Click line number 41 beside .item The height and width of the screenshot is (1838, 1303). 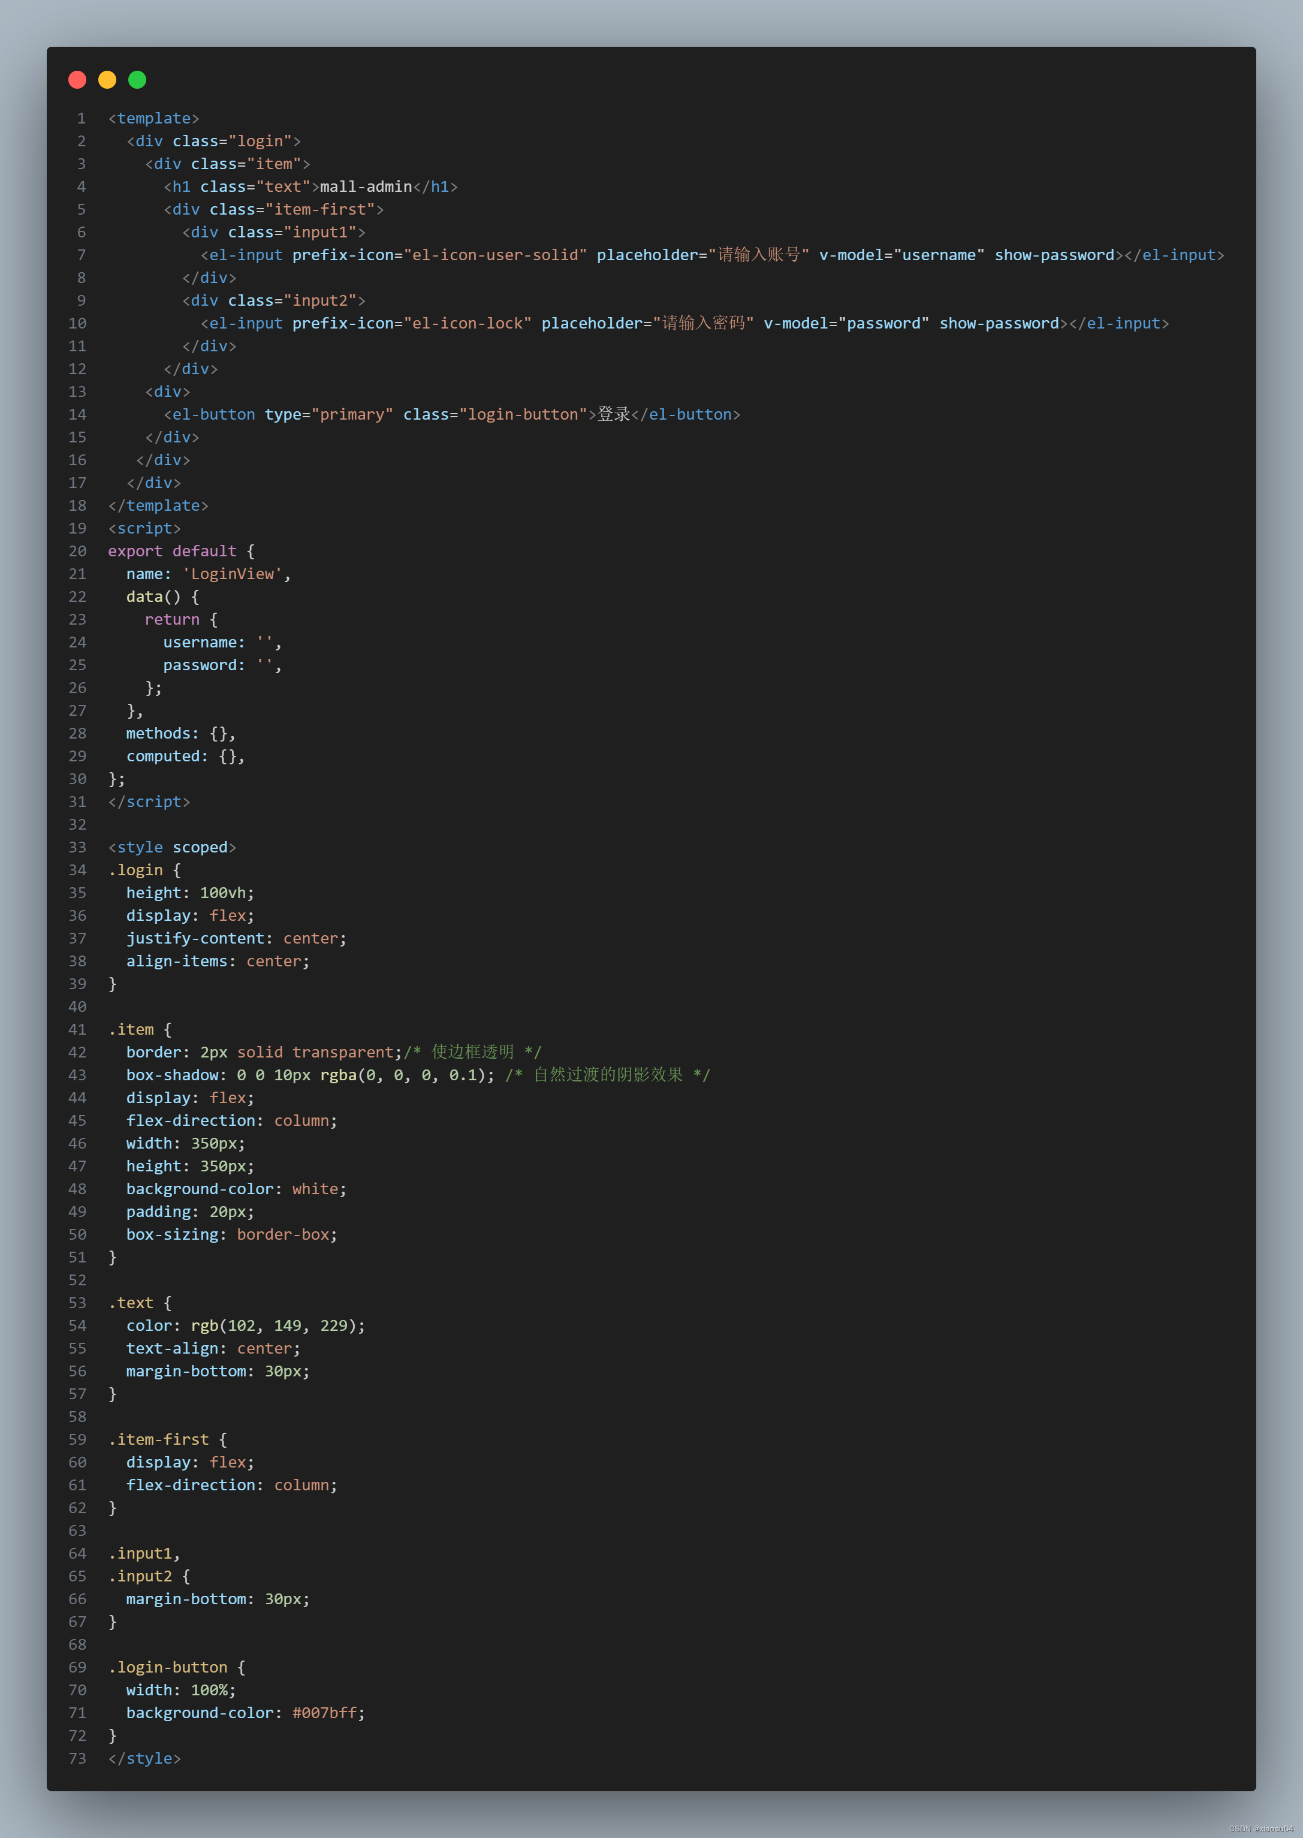tap(77, 1029)
